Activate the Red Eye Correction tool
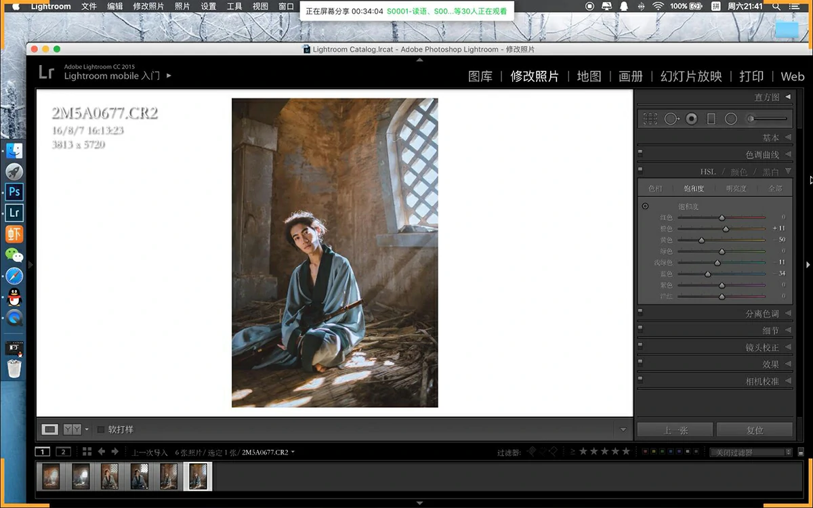Screen dimensions: 813x508 (691, 119)
